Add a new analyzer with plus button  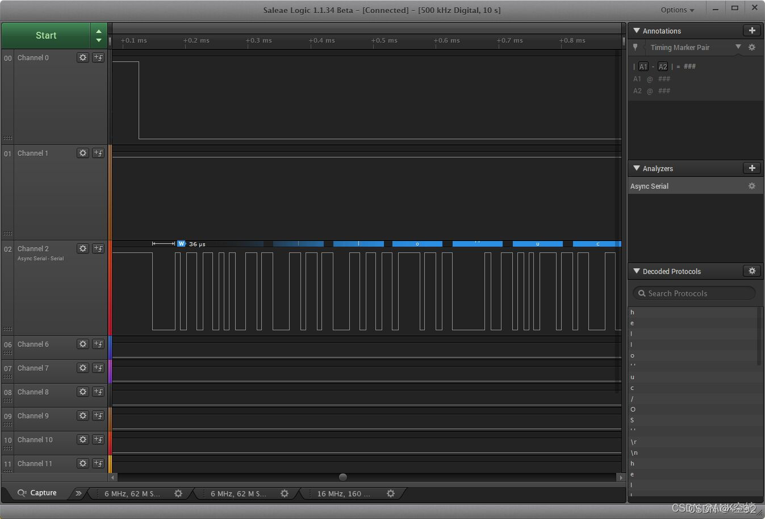click(x=752, y=168)
